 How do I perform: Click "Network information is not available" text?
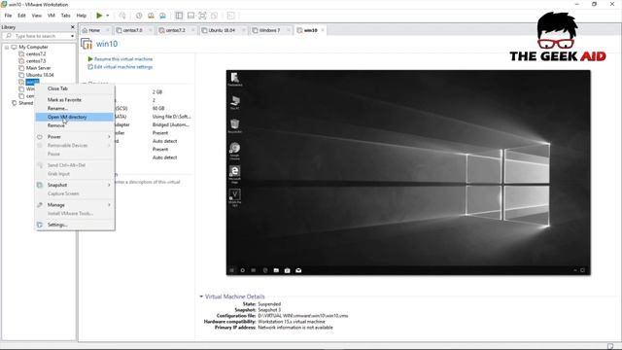pos(295,328)
